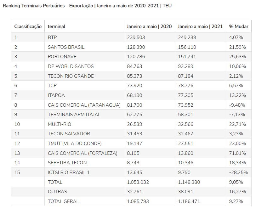The image size is (256, 209).
Task: Select the SANTOS BRASIL row name
Action: click(x=66, y=47)
